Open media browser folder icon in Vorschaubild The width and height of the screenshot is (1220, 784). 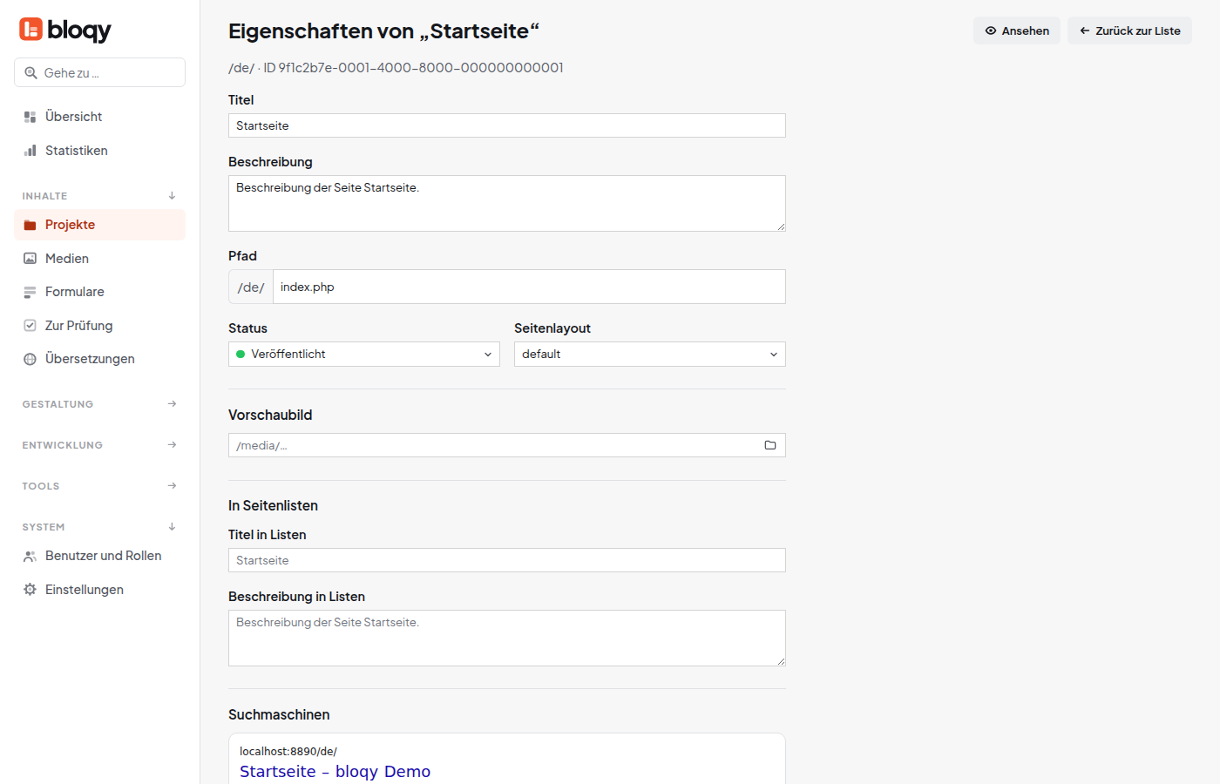click(770, 445)
